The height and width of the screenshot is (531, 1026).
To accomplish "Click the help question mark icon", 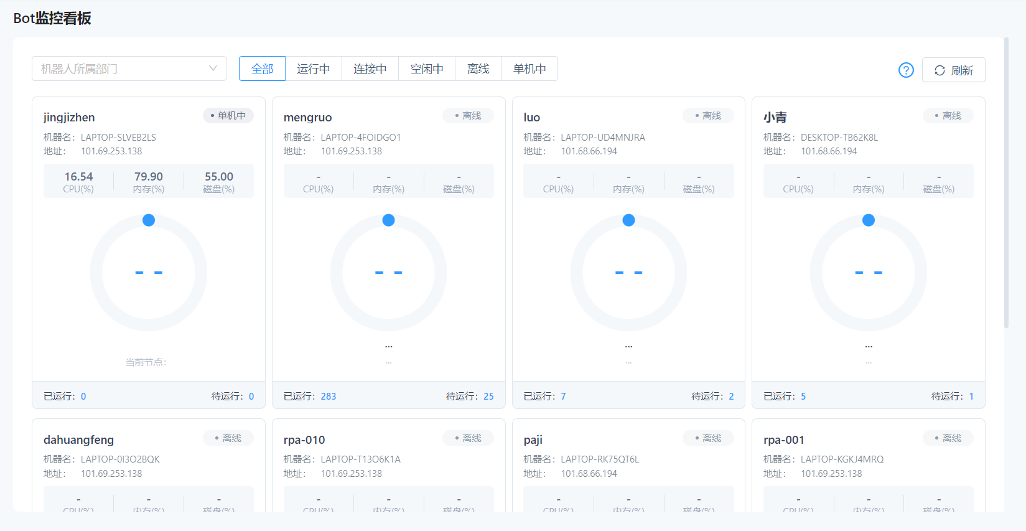I will (906, 70).
